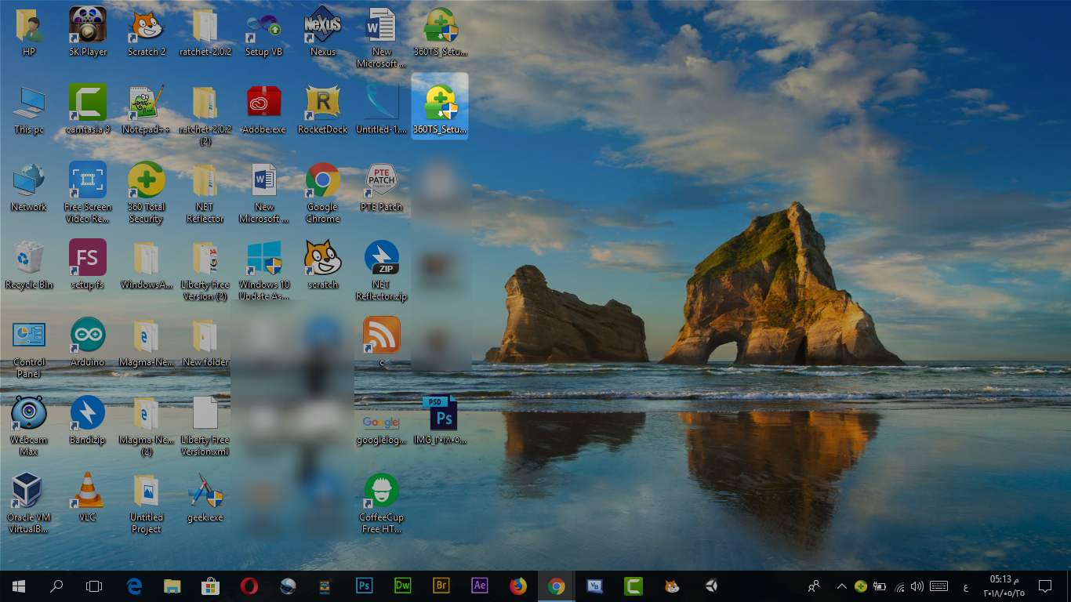The image size is (1071, 602).
Task: Open the Unity icon in the taskbar
Action: 710,586
